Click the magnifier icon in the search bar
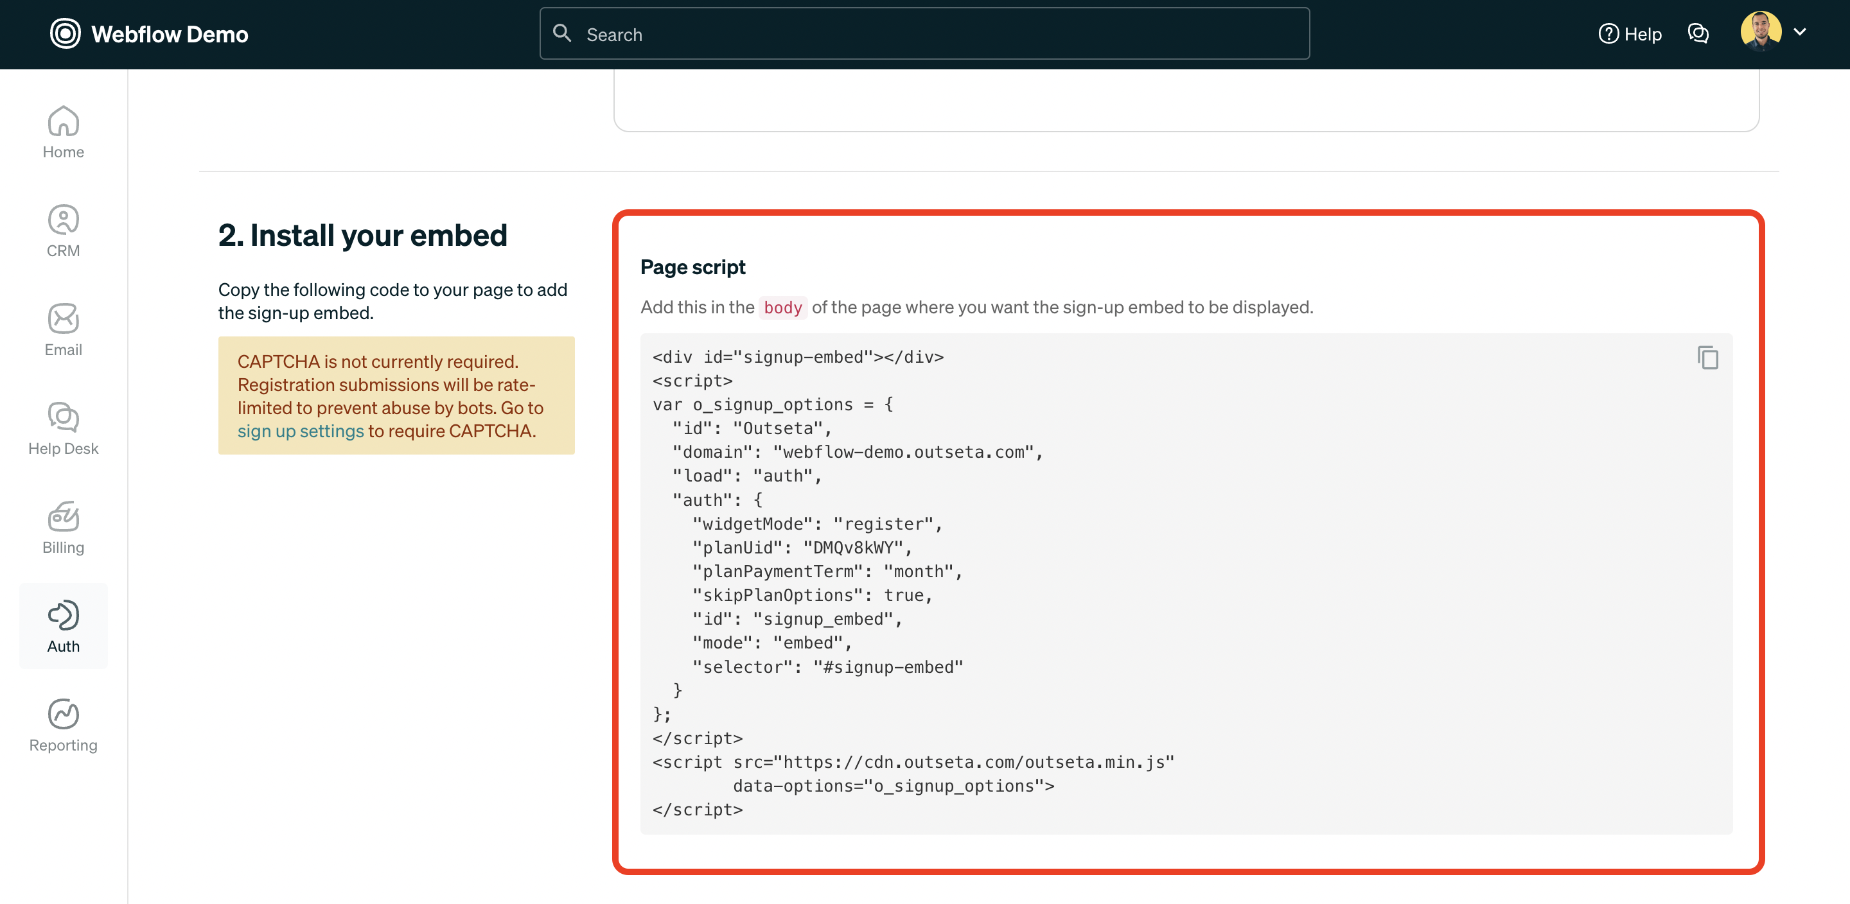The height and width of the screenshot is (904, 1850). (x=562, y=33)
